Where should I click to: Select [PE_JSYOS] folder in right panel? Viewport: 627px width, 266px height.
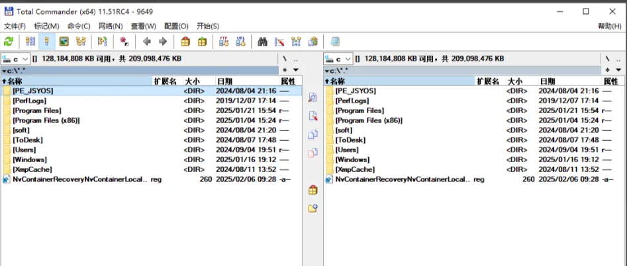474,91
